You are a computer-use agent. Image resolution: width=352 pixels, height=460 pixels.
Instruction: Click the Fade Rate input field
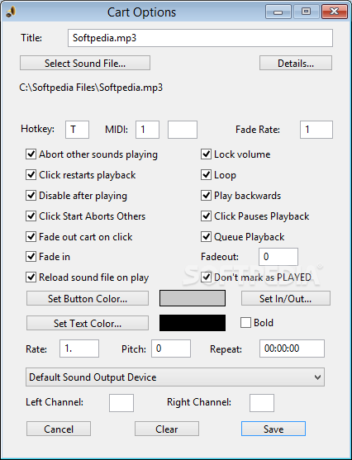[316, 130]
